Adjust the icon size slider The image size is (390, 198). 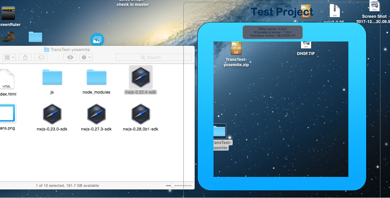point(173,185)
